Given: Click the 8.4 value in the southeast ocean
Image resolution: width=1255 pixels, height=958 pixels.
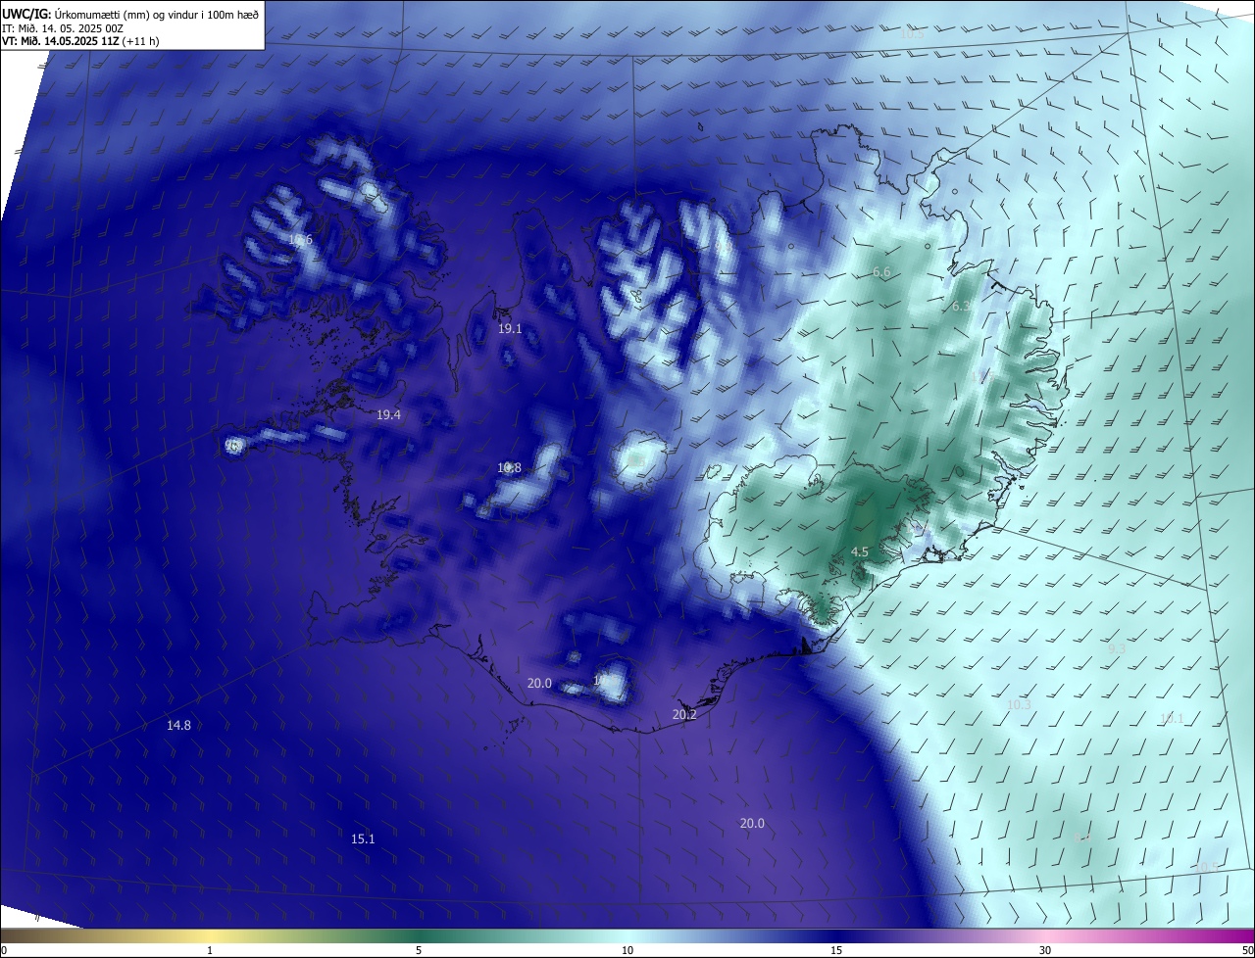Looking at the screenshot, I should [x=1082, y=838].
